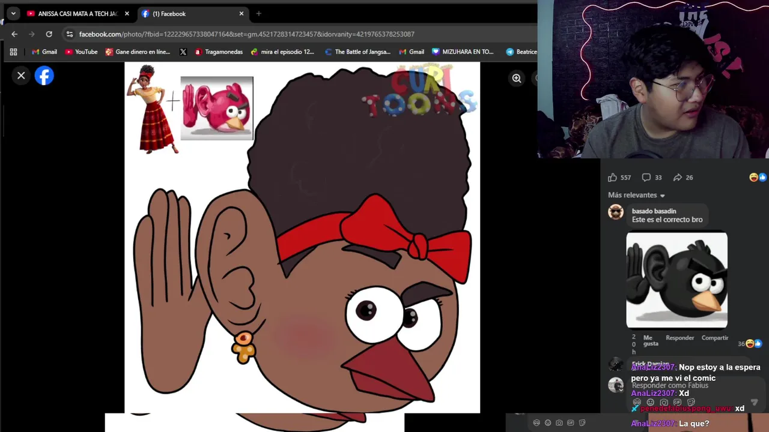The image size is (769, 432).
Task: Like the photo with thumbs-up icon
Action: click(x=612, y=177)
